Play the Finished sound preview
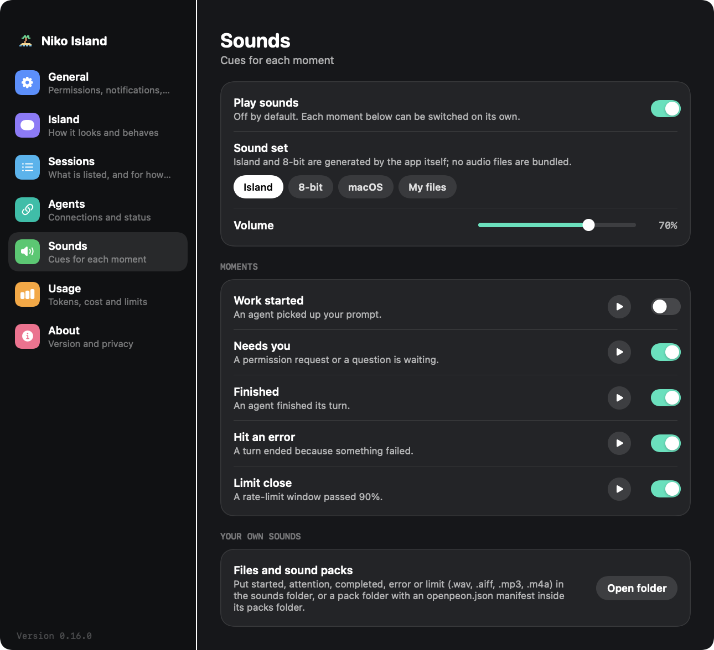 point(619,398)
